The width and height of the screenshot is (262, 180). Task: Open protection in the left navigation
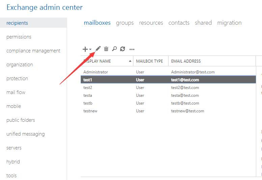click(17, 78)
